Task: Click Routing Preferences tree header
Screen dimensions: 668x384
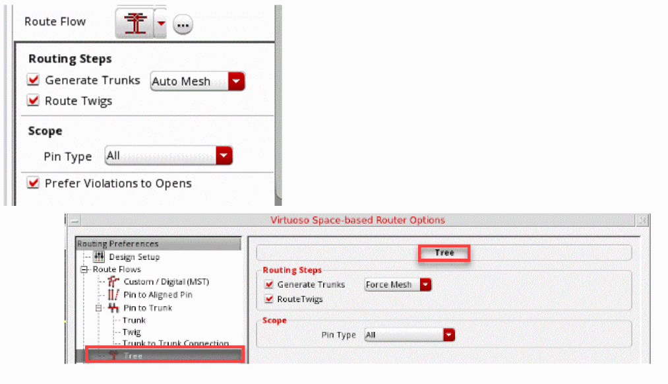Action: (x=158, y=243)
